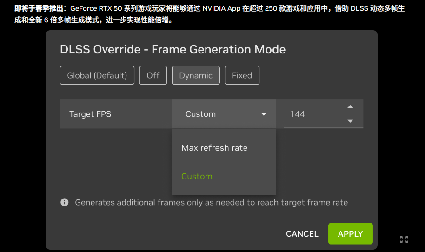Switch frame generation mode to Off

pos(153,75)
